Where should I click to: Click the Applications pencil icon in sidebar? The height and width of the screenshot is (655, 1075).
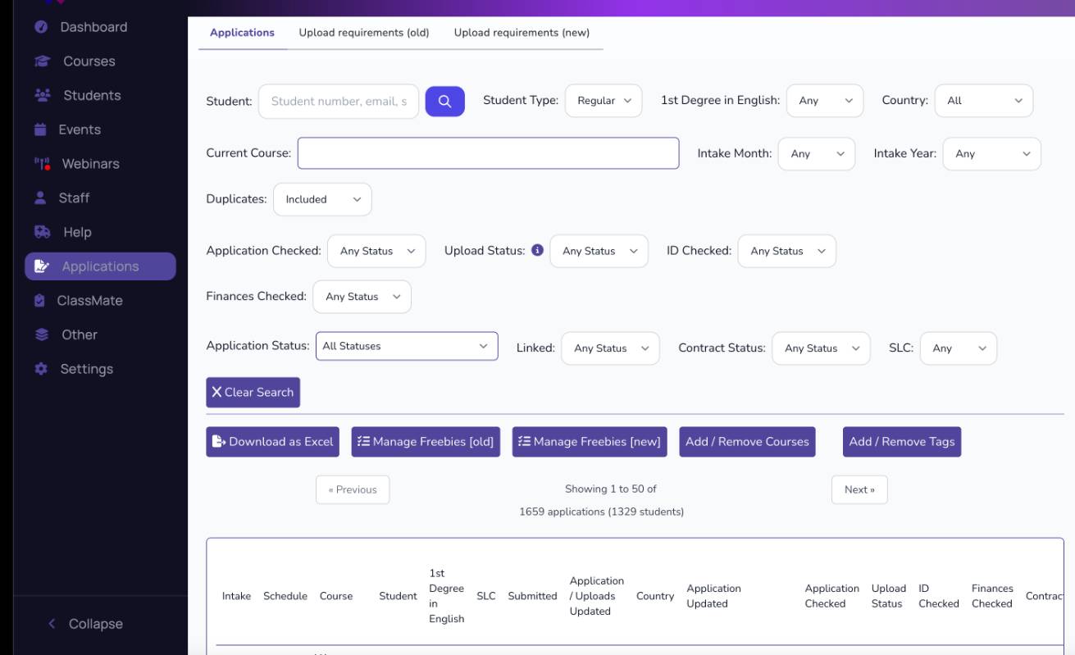[x=42, y=266]
